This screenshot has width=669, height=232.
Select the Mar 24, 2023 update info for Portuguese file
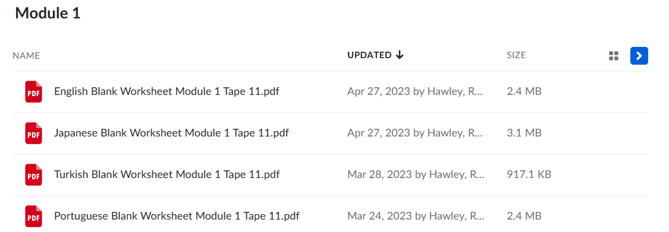point(416,216)
